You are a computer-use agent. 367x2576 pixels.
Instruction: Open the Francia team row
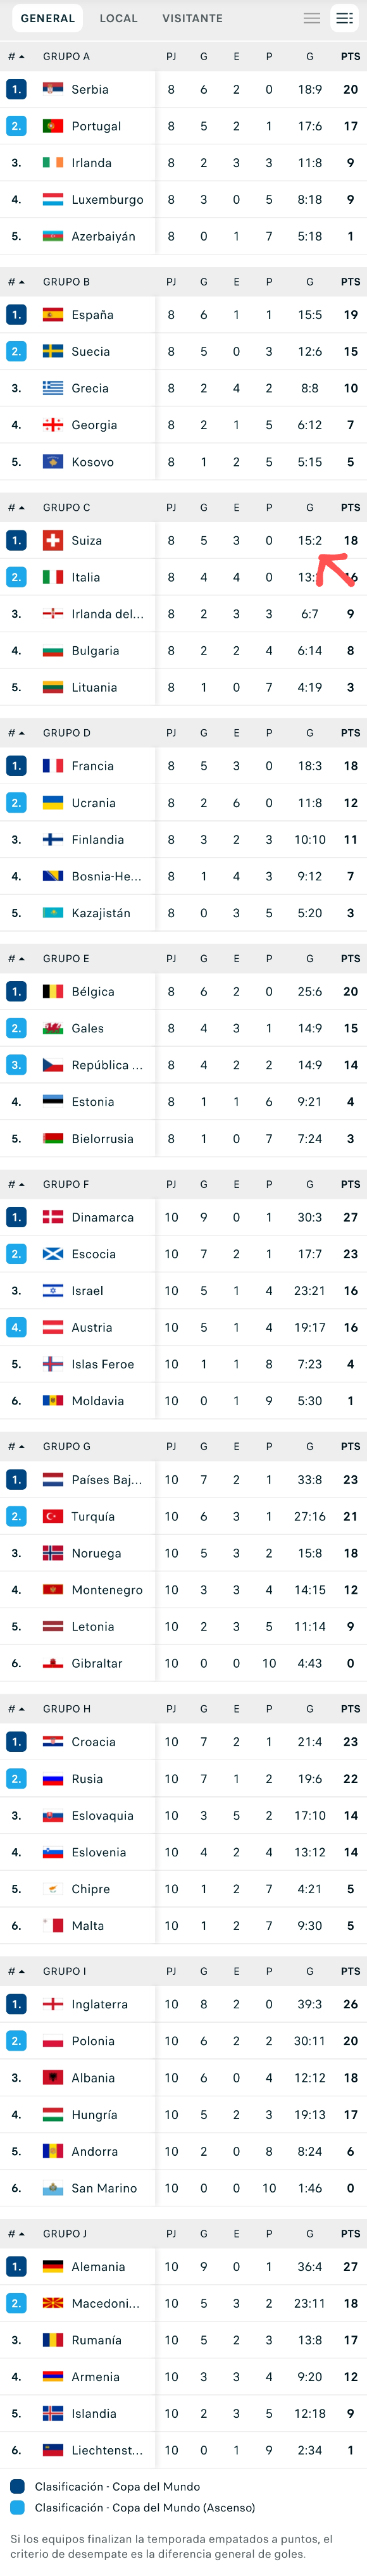(183, 766)
